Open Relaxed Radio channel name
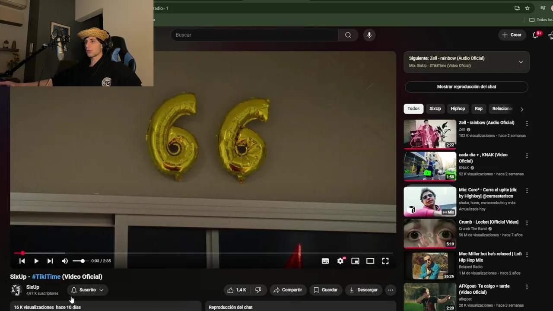The width and height of the screenshot is (553, 311). (x=471, y=267)
